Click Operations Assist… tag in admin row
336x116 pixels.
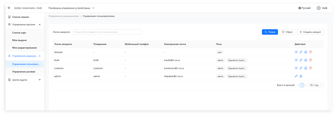[x=237, y=76]
